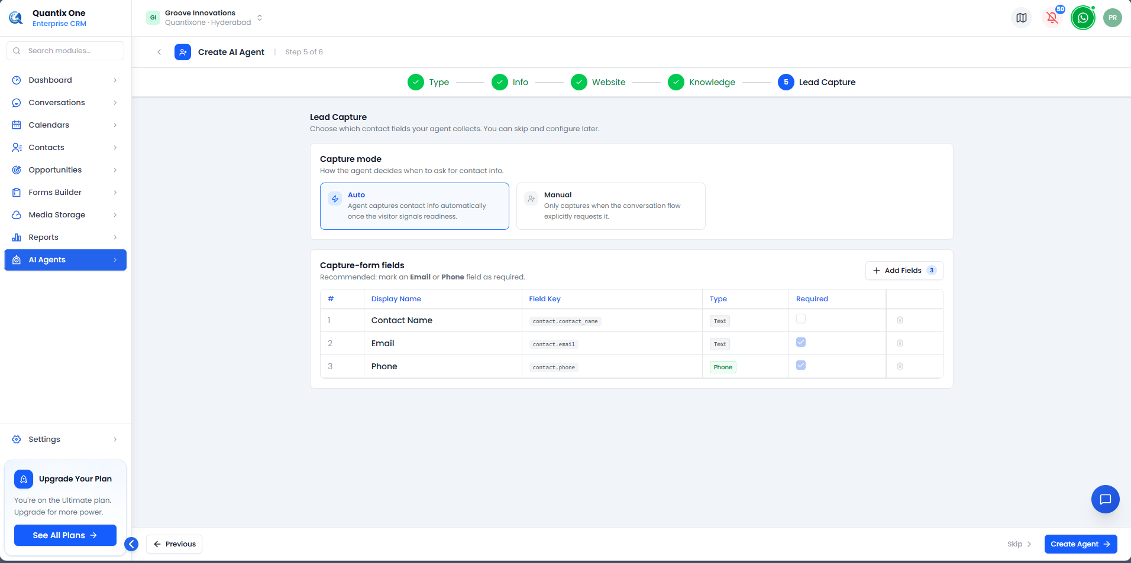The height and width of the screenshot is (563, 1131).
Task: Expand Reports submenu chevron
Action: [115, 237]
